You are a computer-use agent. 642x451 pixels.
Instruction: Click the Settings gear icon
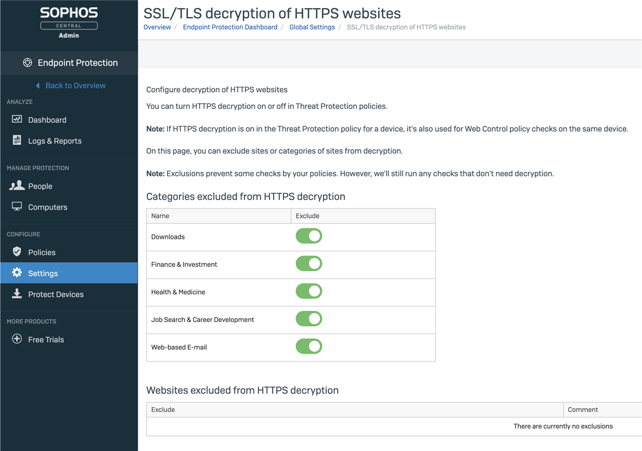tap(17, 273)
